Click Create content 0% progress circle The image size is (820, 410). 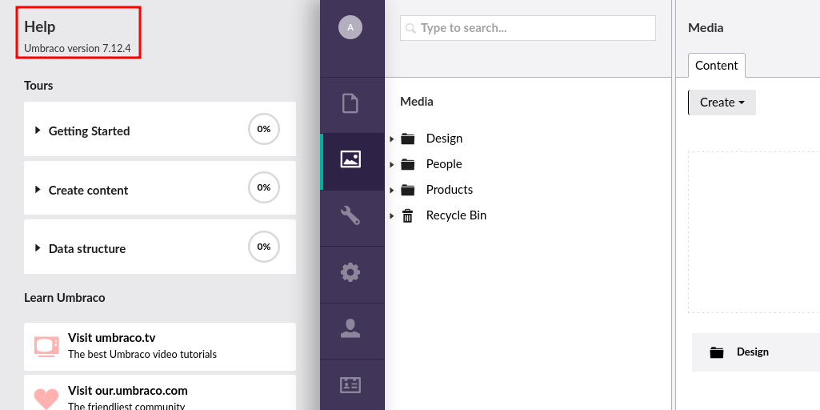pos(263,187)
